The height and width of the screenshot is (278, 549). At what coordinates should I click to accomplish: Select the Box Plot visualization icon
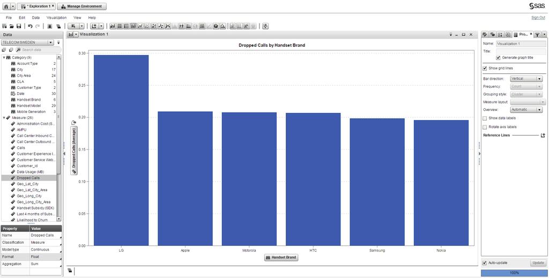point(181,26)
